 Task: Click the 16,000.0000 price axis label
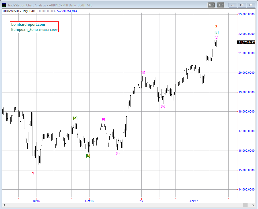tap(246, 151)
